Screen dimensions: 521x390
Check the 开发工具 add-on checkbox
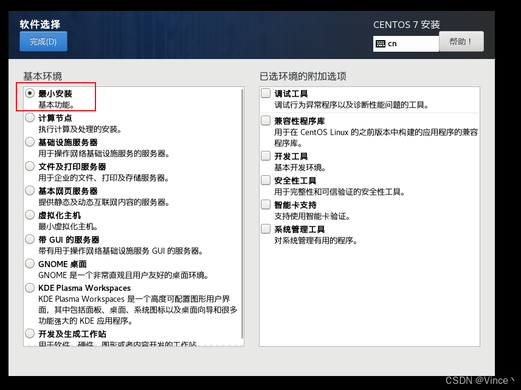[266, 156]
